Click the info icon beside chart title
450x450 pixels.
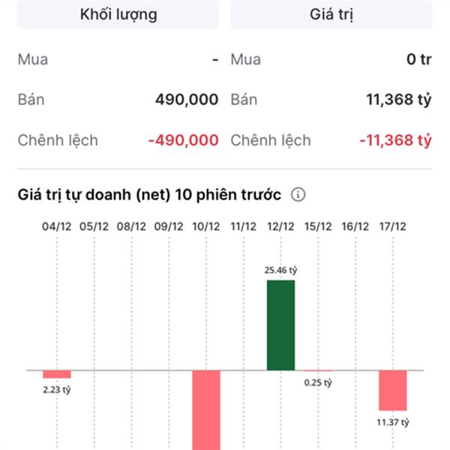coord(298,195)
